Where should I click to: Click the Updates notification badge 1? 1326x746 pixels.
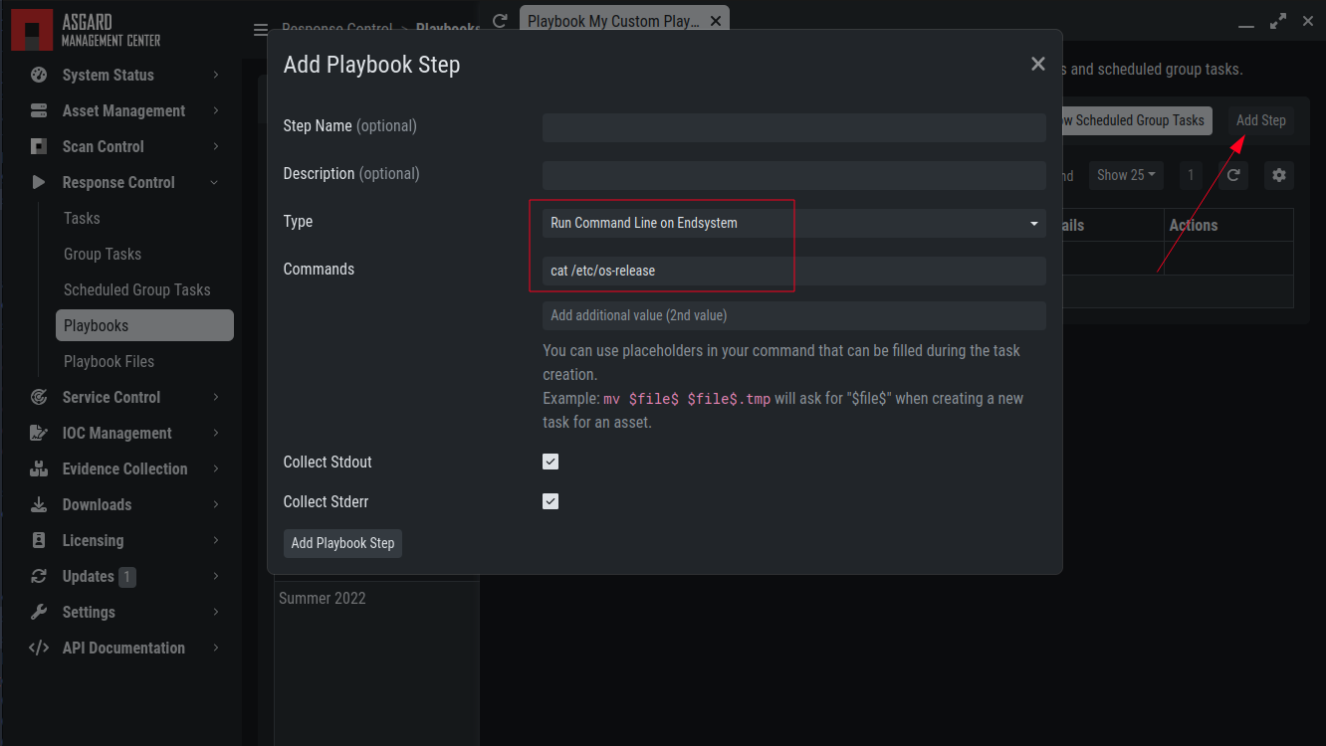pyautogui.click(x=127, y=577)
